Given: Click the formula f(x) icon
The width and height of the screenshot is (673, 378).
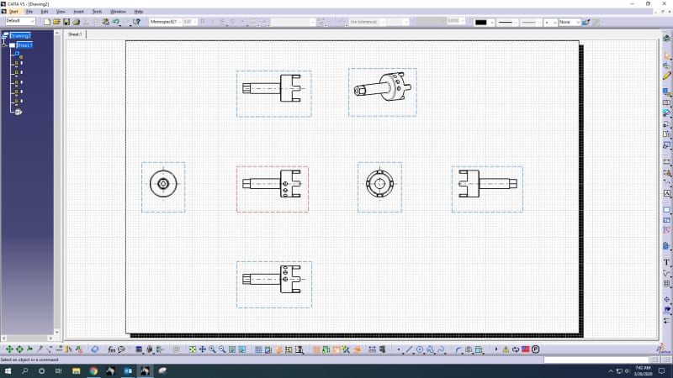Looking at the screenshot, I should [x=111, y=349].
